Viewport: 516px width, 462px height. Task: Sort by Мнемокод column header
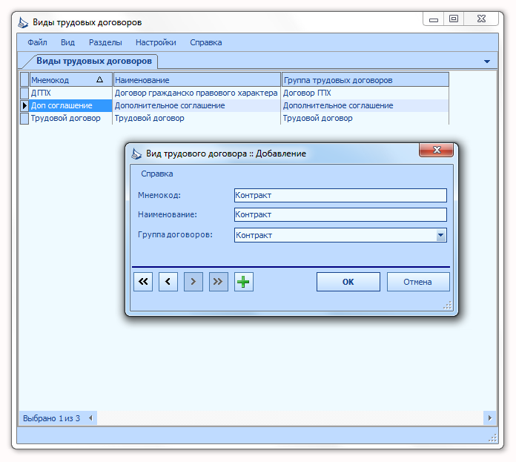pyautogui.click(x=70, y=80)
